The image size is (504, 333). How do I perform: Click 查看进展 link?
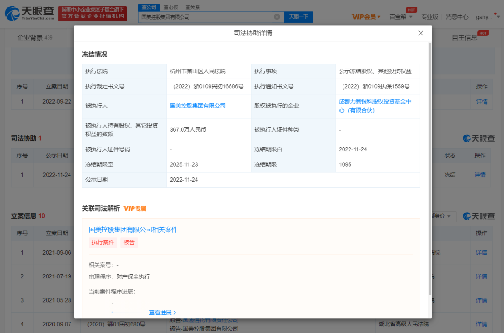coord(162,312)
